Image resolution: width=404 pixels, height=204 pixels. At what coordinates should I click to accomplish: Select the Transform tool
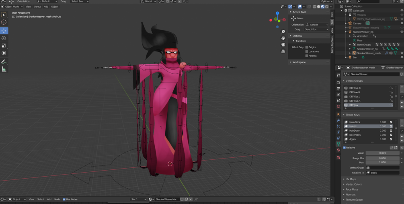click(4, 53)
